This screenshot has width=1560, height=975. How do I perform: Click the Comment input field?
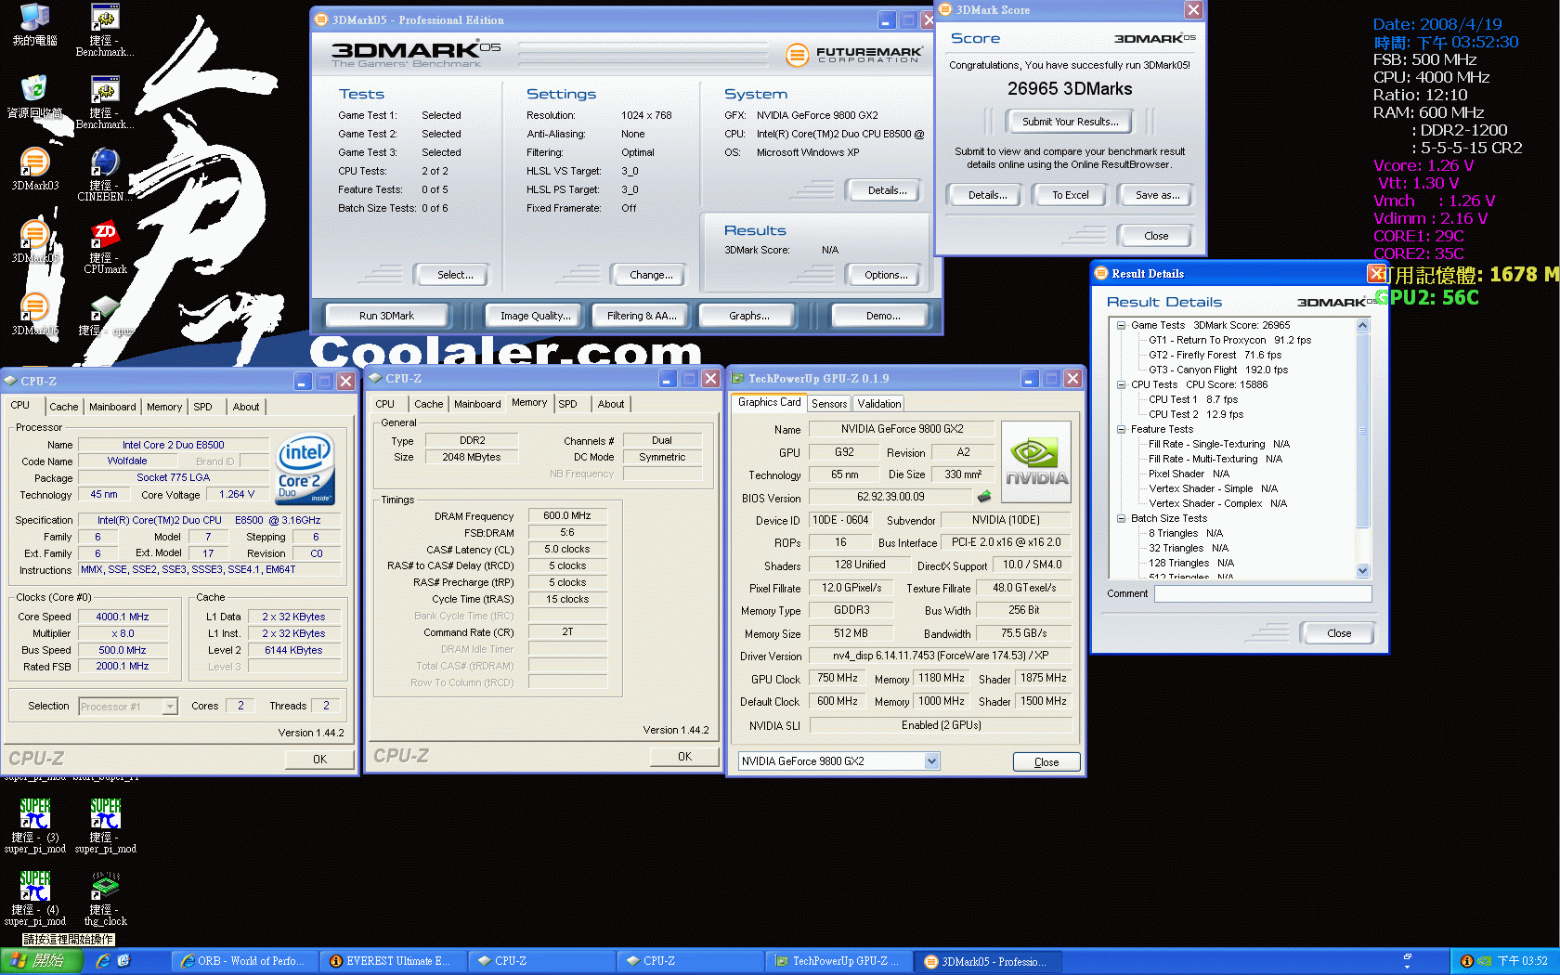(x=1263, y=594)
